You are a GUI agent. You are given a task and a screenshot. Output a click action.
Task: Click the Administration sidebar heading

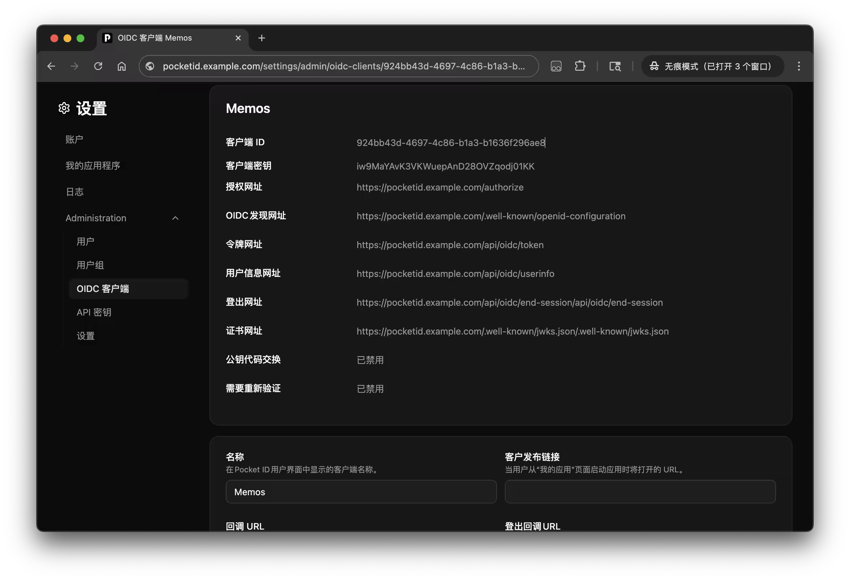(x=96, y=218)
